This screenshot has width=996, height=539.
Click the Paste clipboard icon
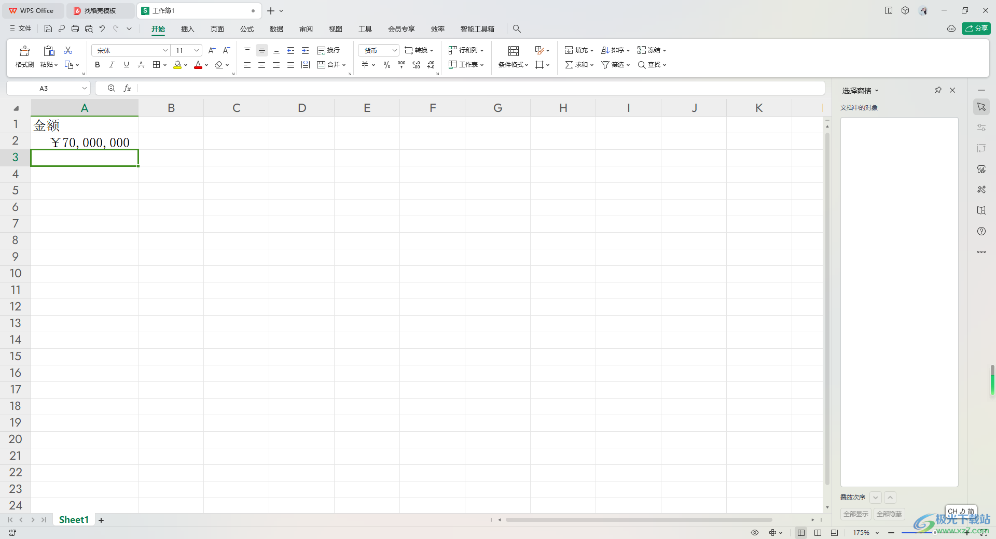click(49, 51)
